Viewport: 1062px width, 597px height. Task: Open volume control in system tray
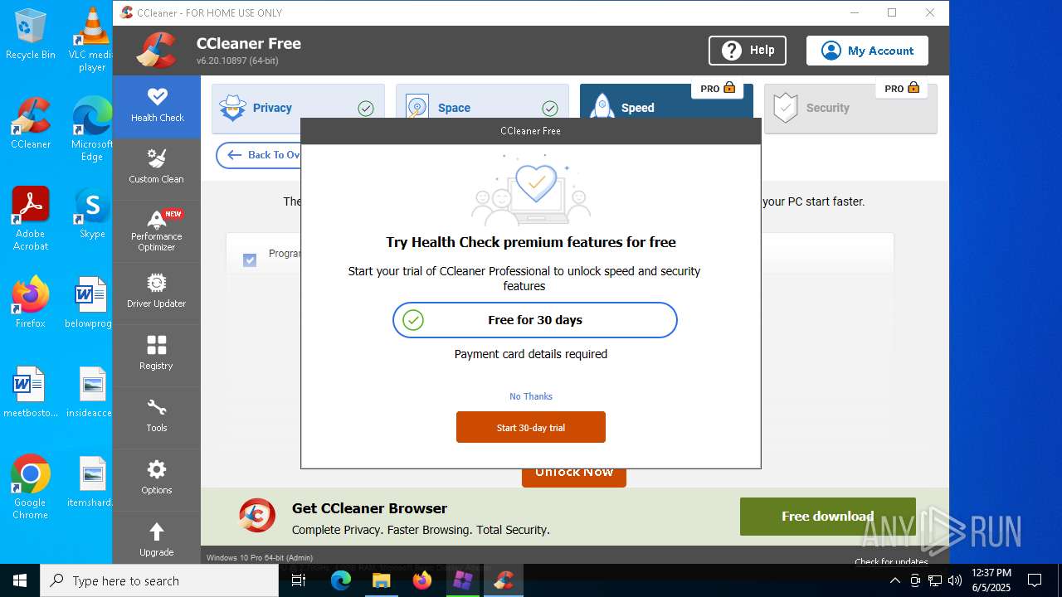click(x=954, y=580)
